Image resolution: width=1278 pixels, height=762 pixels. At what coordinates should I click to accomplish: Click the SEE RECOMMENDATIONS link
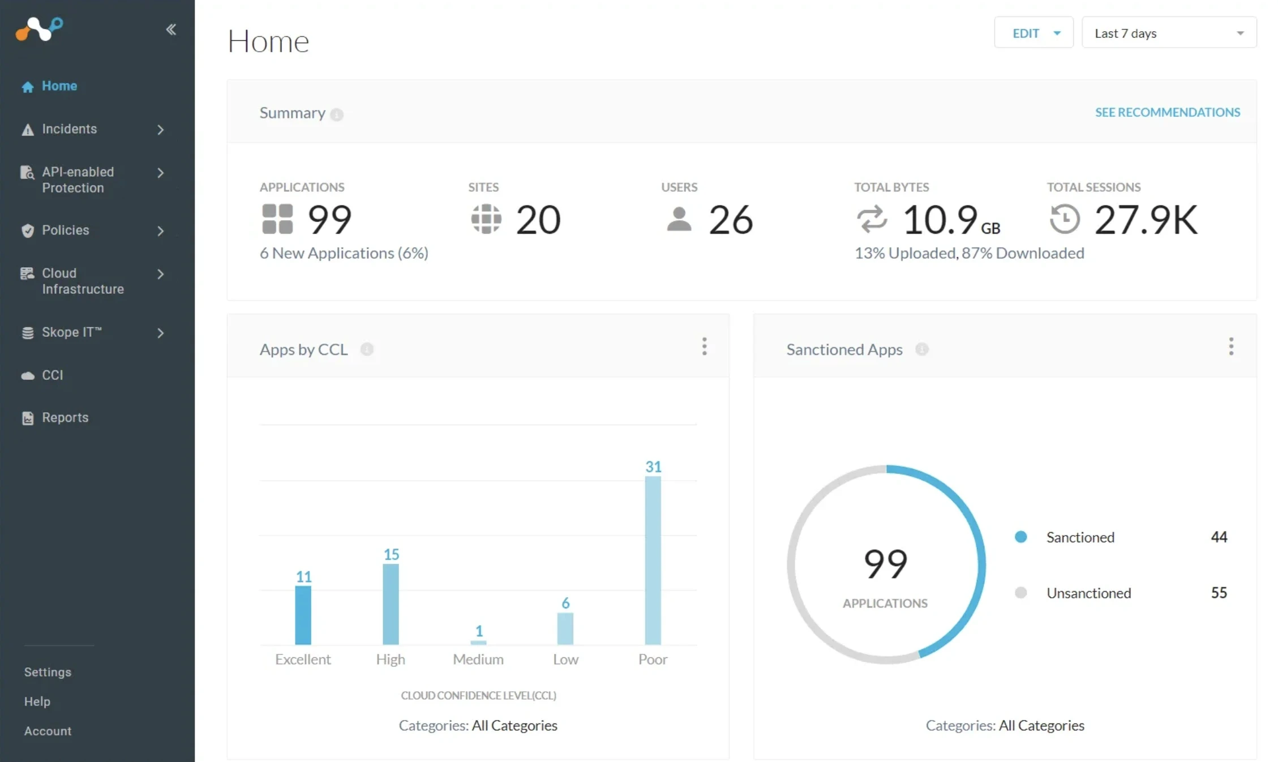(x=1167, y=112)
